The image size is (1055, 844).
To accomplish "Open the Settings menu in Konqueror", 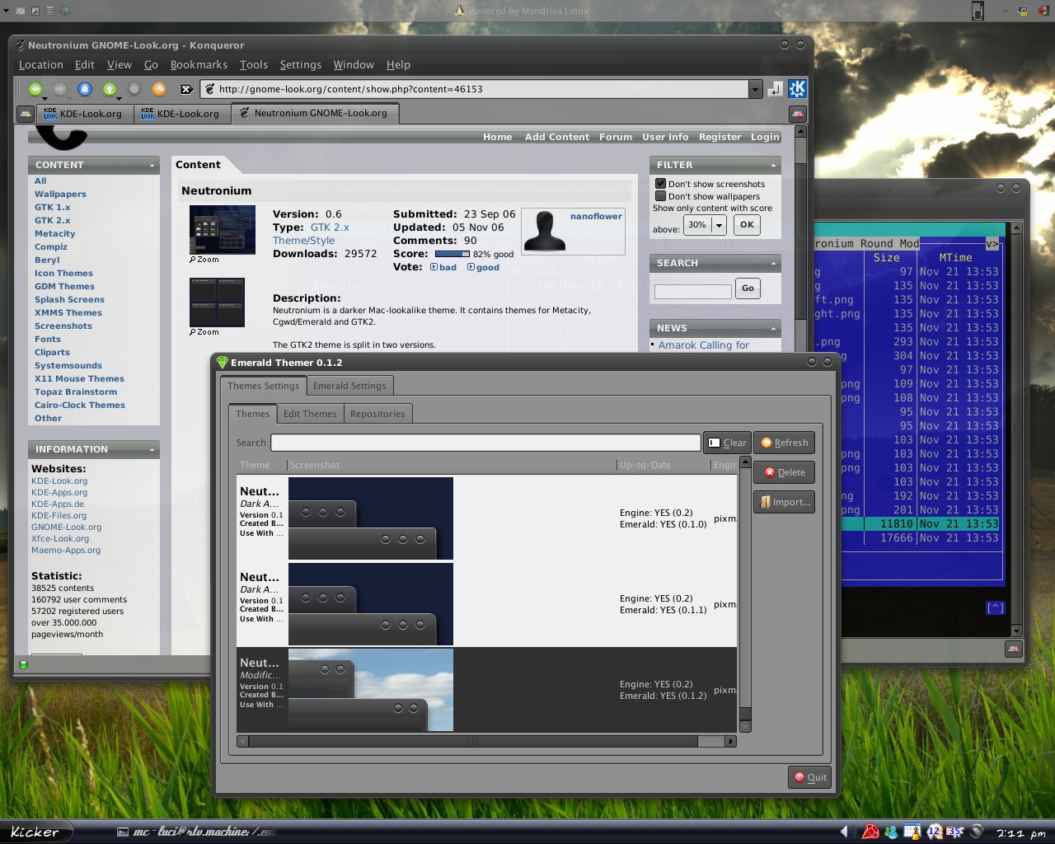I will coord(300,65).
